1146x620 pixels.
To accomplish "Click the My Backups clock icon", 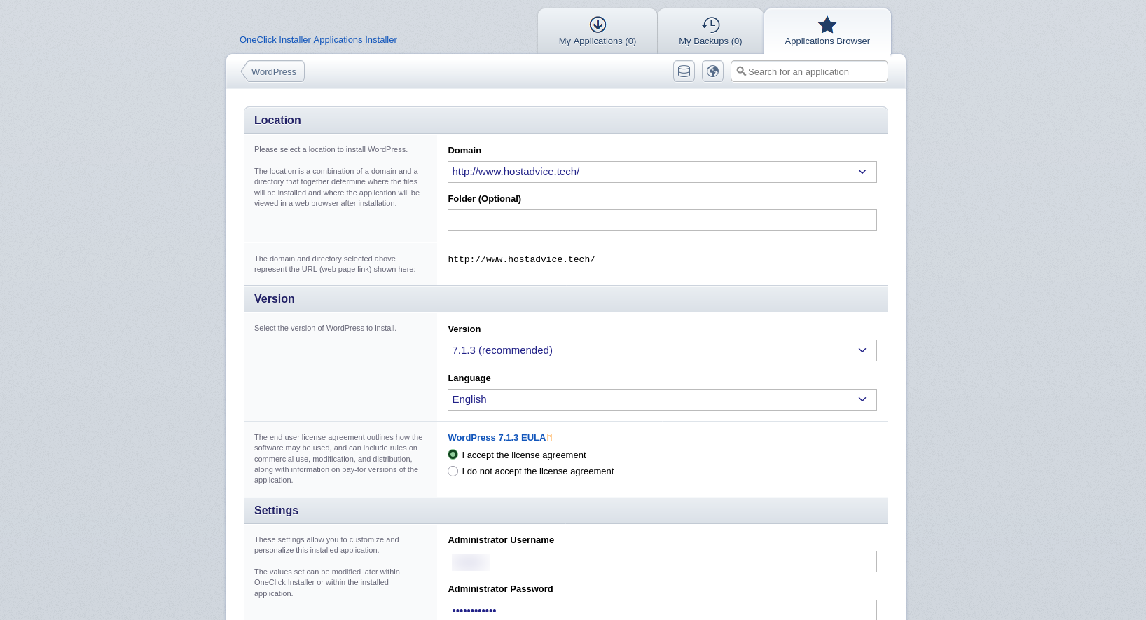I will tap(710, 25).
